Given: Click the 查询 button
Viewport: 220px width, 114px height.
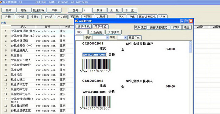Looking at the screenshot, I should (x=75, y=10).
